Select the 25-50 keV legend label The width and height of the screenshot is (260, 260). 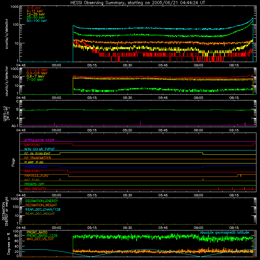[x=36, y=18]
